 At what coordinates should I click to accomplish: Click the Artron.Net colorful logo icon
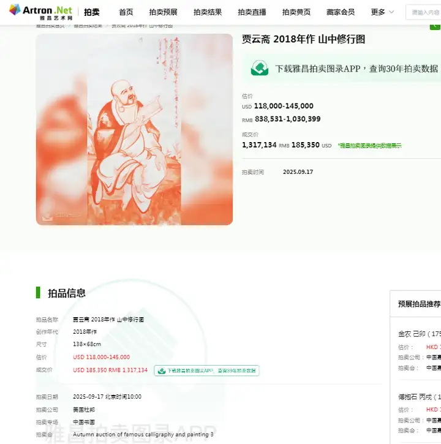pos(15,10)
